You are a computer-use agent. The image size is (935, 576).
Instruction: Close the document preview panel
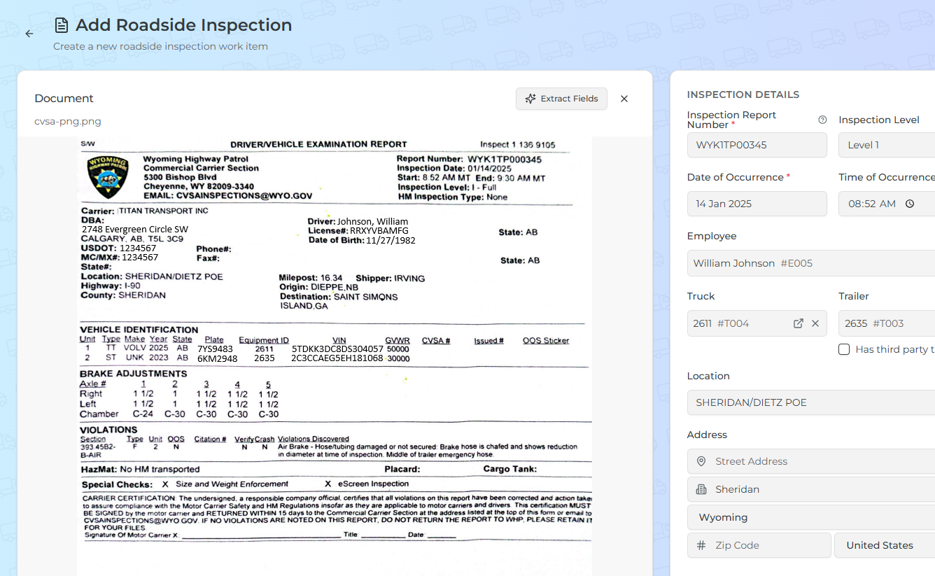(x=624, y=99)
